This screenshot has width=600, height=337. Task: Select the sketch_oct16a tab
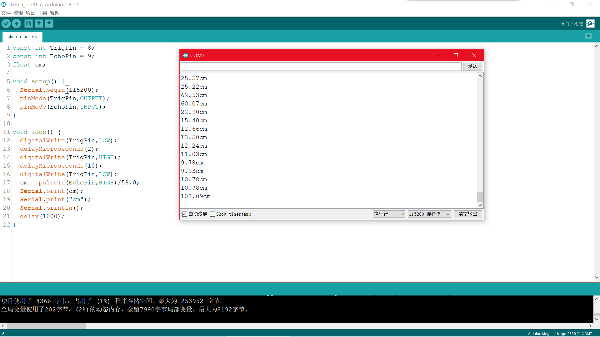(x=22, y=37)
